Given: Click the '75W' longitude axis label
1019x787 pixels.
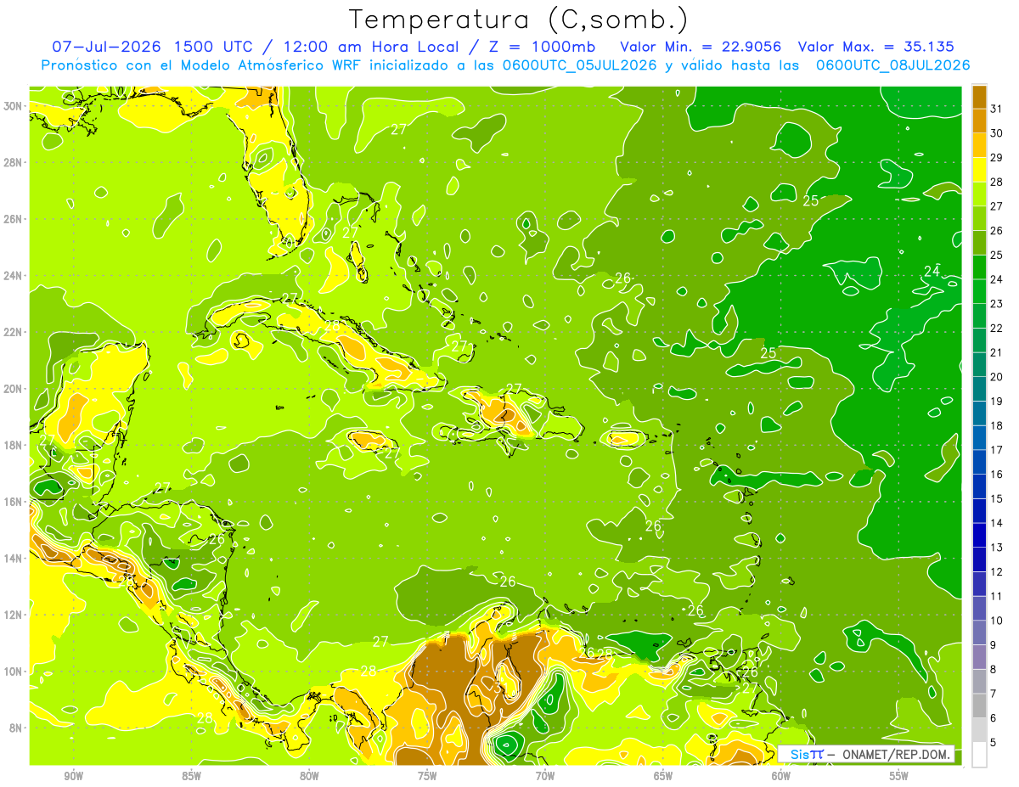Looking at the screenshot, I should click(427, 776).
